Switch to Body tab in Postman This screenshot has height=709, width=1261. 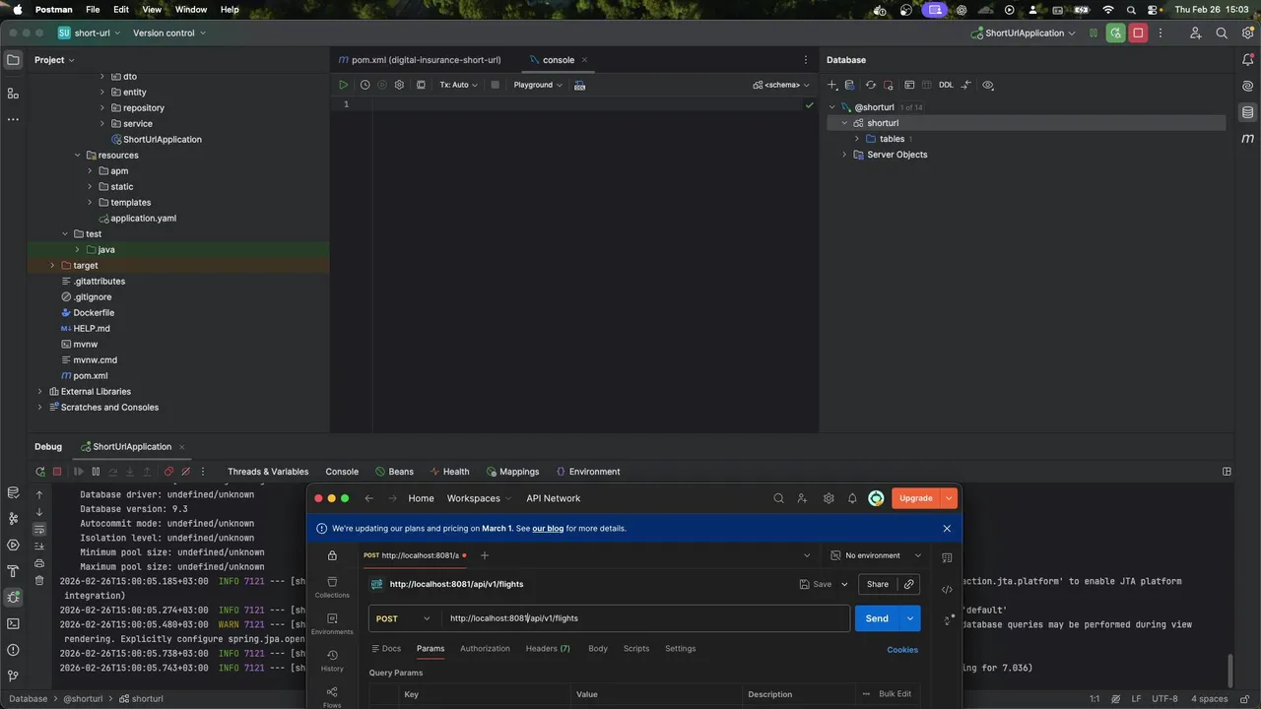tap(598, 649)
